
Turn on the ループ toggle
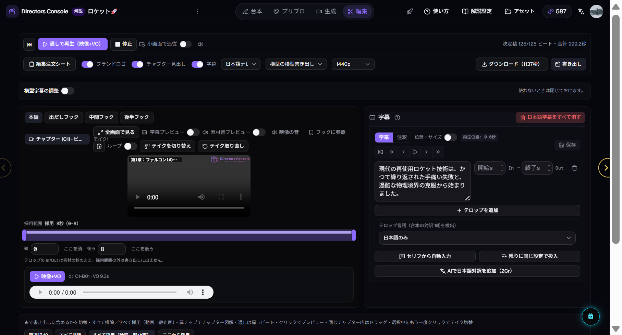coord(130,146)
